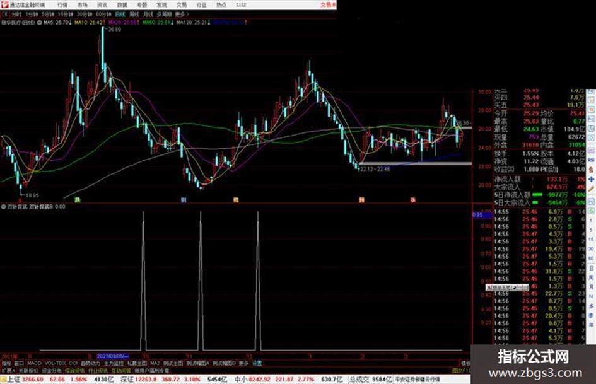Screen dimensions: 596x384
Task: Open the 热点 menu
Action: pos(221,4)
